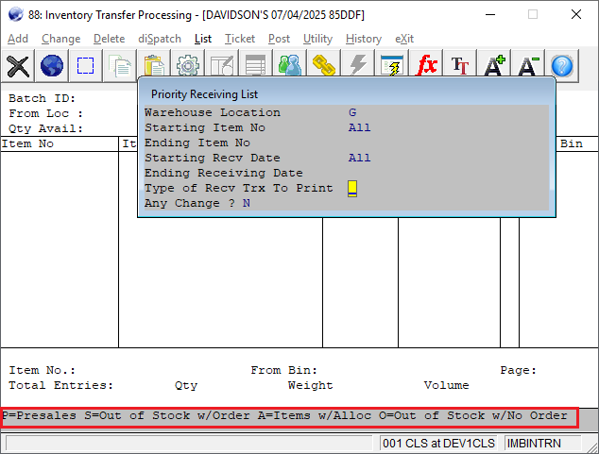
Task: Increase font size with A+ icon
Action: coord(494,65)
